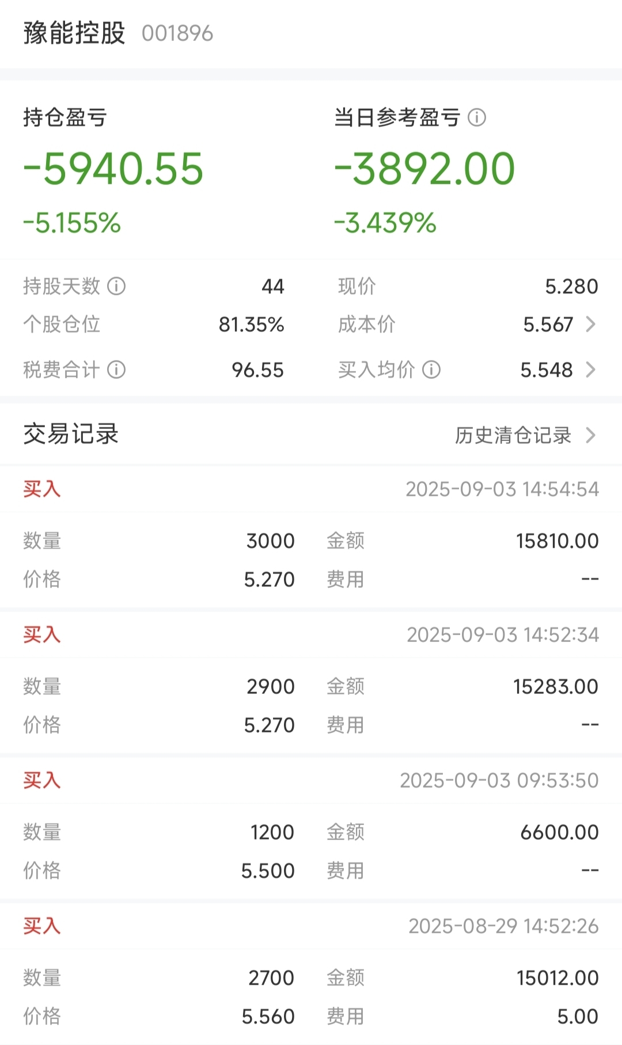Screen dimensions: 622x1045
Task: Tap 买入均价 value 5.548
Action: [547, 370]
